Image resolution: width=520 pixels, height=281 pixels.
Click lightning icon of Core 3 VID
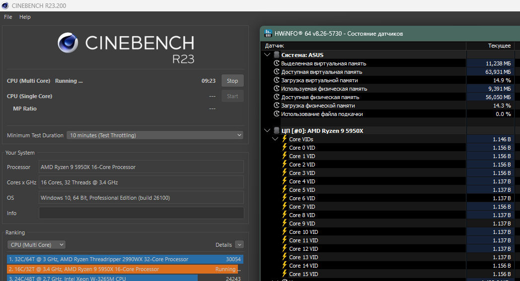(x=285, y=173)
